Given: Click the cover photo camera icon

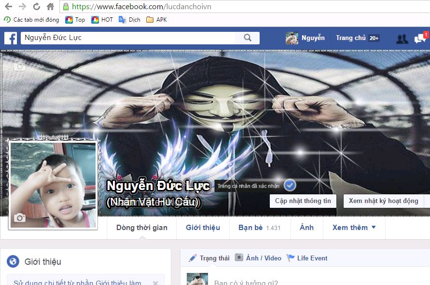Looking at the screenshot, I should click(x=19, y=67).
